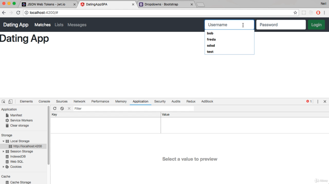
Task: Delete selected storage entry icon
Action: tap(69, 109)
